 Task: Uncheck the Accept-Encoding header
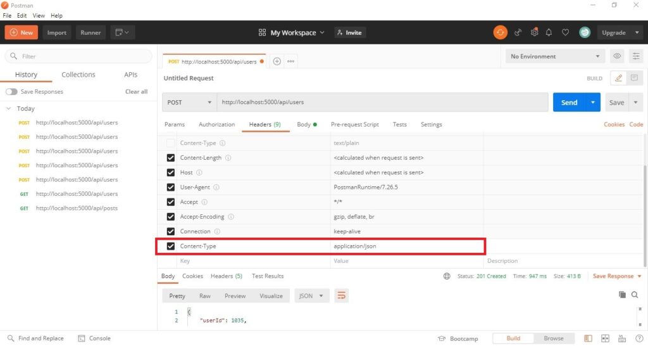coord(170,217)
